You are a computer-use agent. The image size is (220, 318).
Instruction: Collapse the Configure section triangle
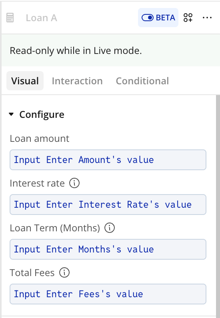click(11, 114)
